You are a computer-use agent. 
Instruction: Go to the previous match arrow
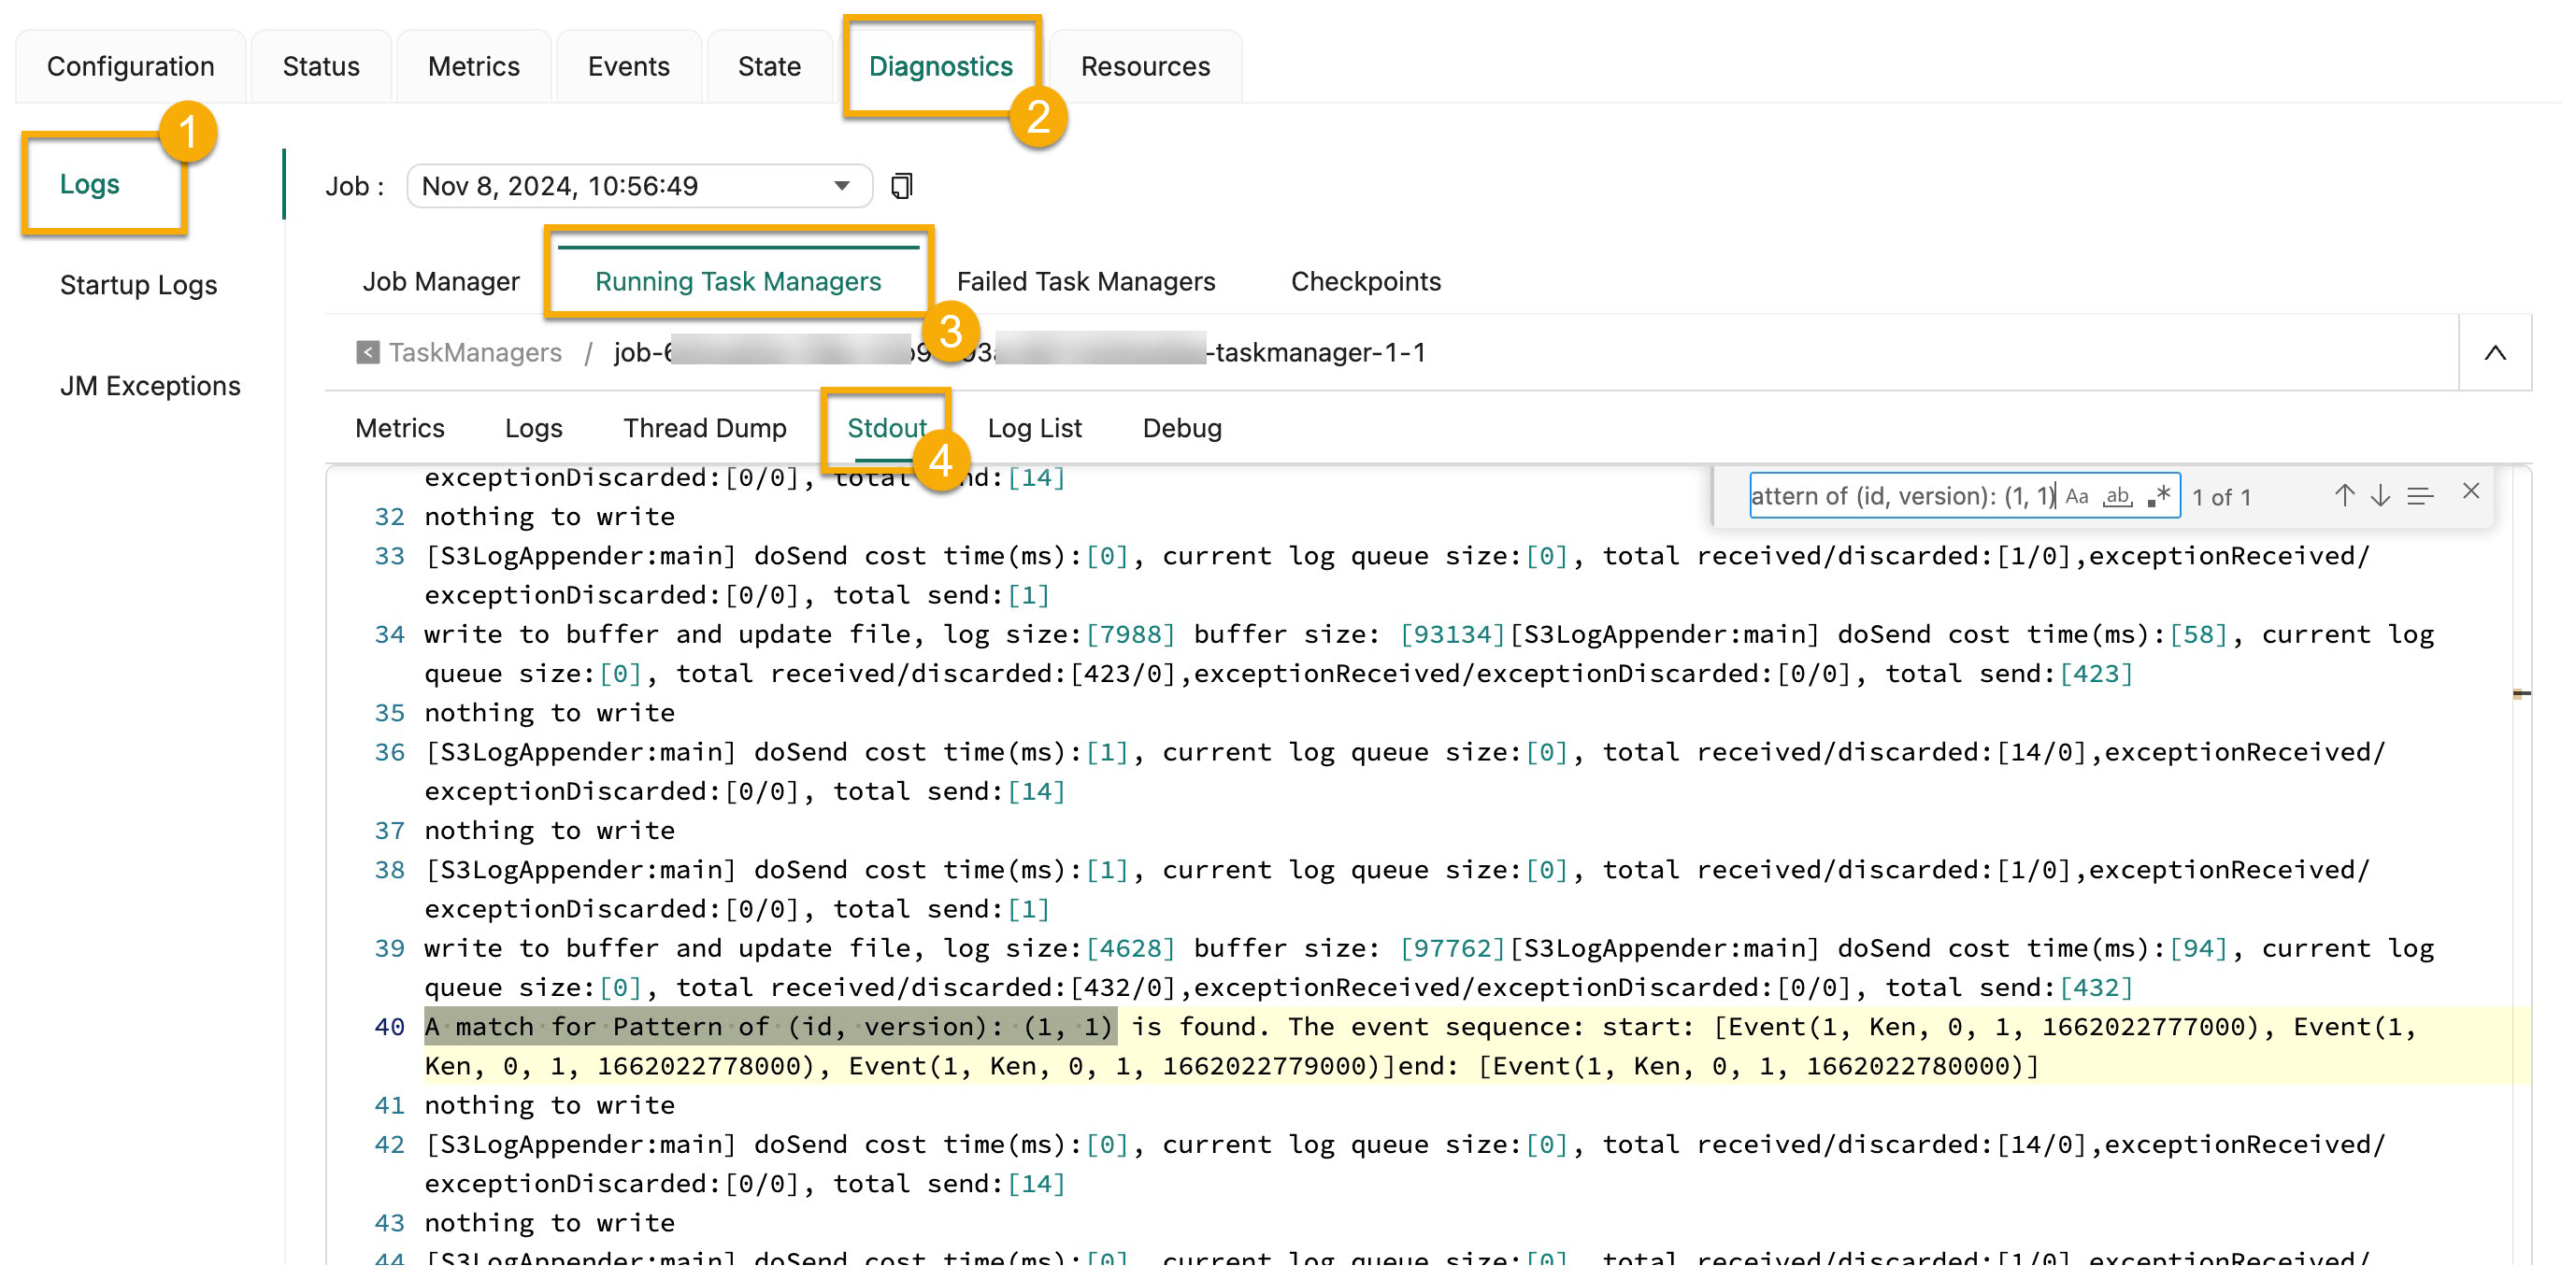click(x=2344, y=495)
